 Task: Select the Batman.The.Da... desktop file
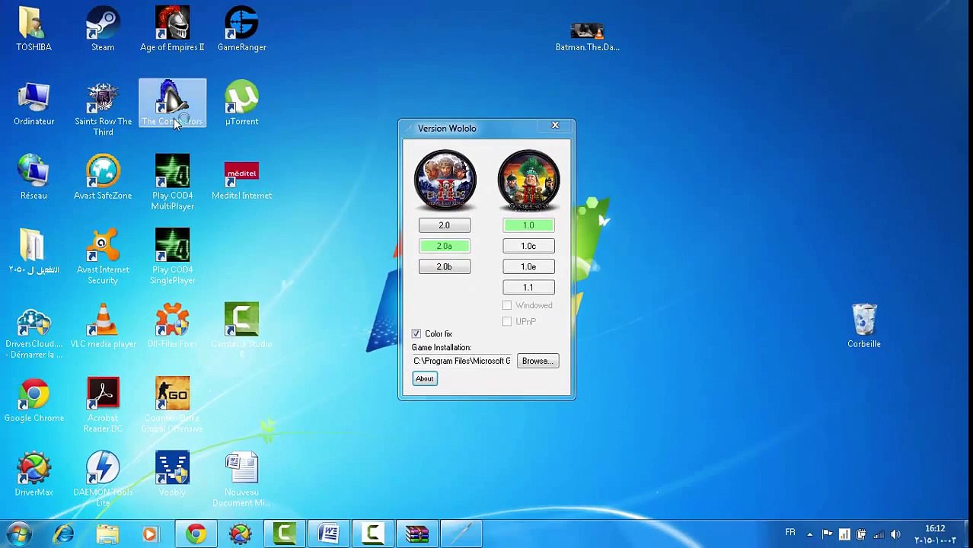587,36
